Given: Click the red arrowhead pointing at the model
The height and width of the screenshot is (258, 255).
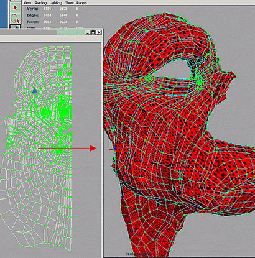Looking at the screenshot, I should pyautogui.click(x=93, y=148).
